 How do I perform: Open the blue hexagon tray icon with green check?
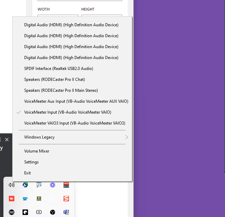click(x=25, y=185)
